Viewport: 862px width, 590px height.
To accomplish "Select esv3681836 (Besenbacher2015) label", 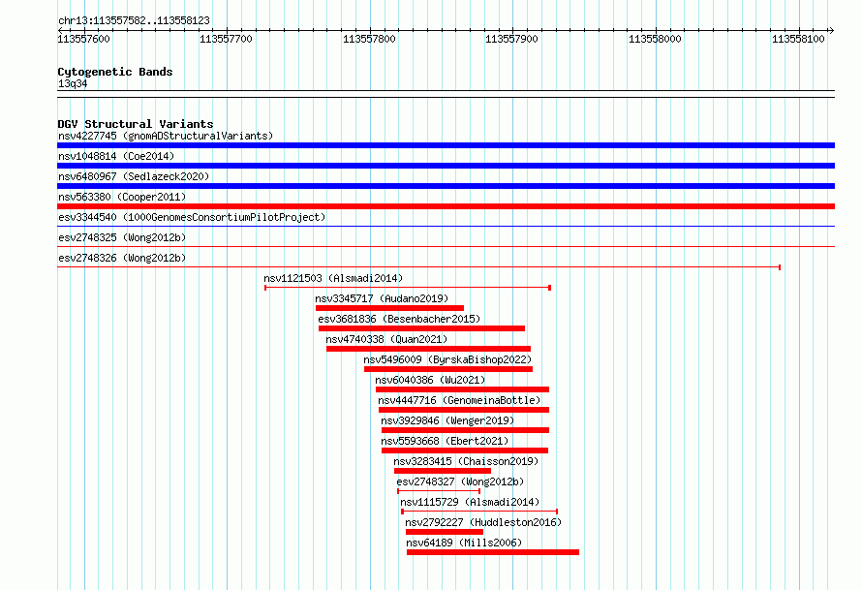I will (x=399, y=319).
